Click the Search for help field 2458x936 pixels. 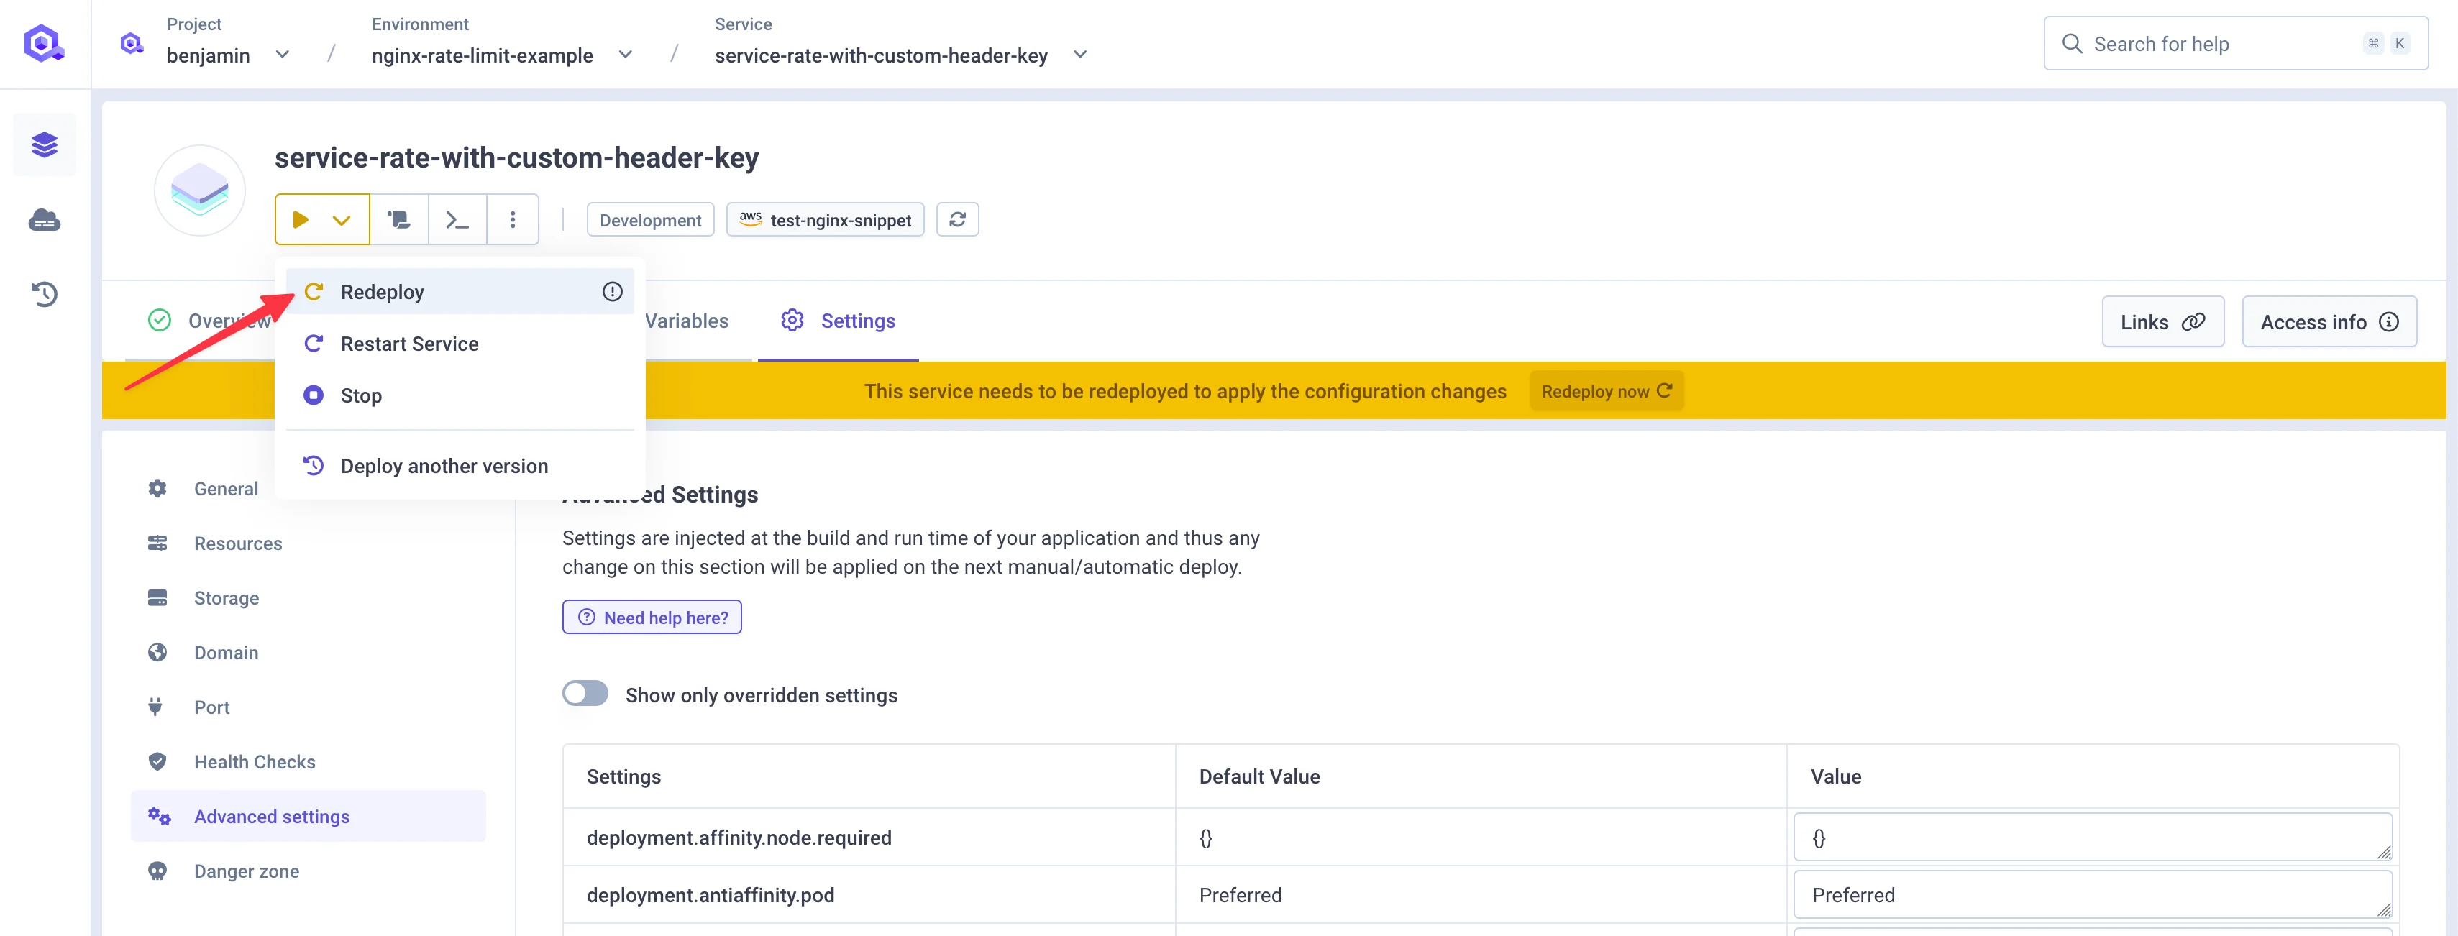click(x=2235, y=44)
